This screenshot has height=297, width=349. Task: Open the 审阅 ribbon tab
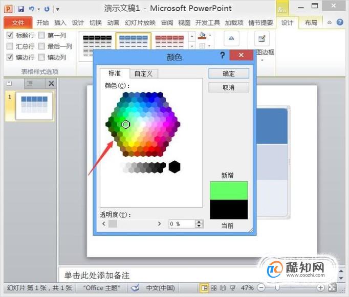coord(167,22)
